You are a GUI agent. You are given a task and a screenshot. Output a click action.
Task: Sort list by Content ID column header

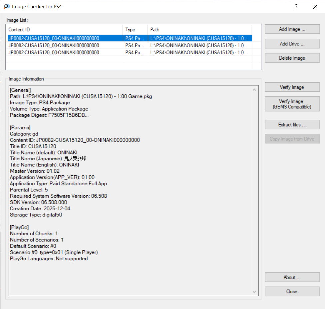coord(65,30)
